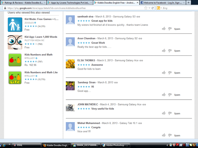Open Kids Numbers and Math Lite icon

[x=15, y=78]
